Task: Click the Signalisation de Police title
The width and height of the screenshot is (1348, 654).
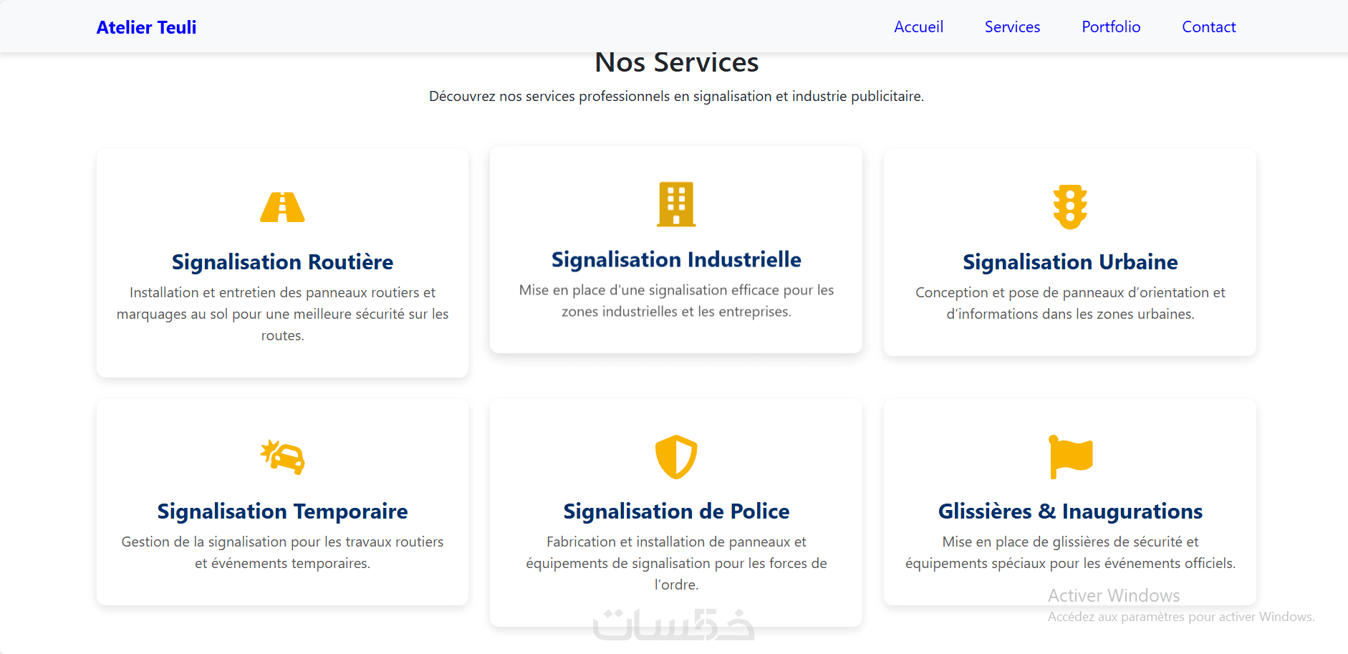Action: pos(676,511)
